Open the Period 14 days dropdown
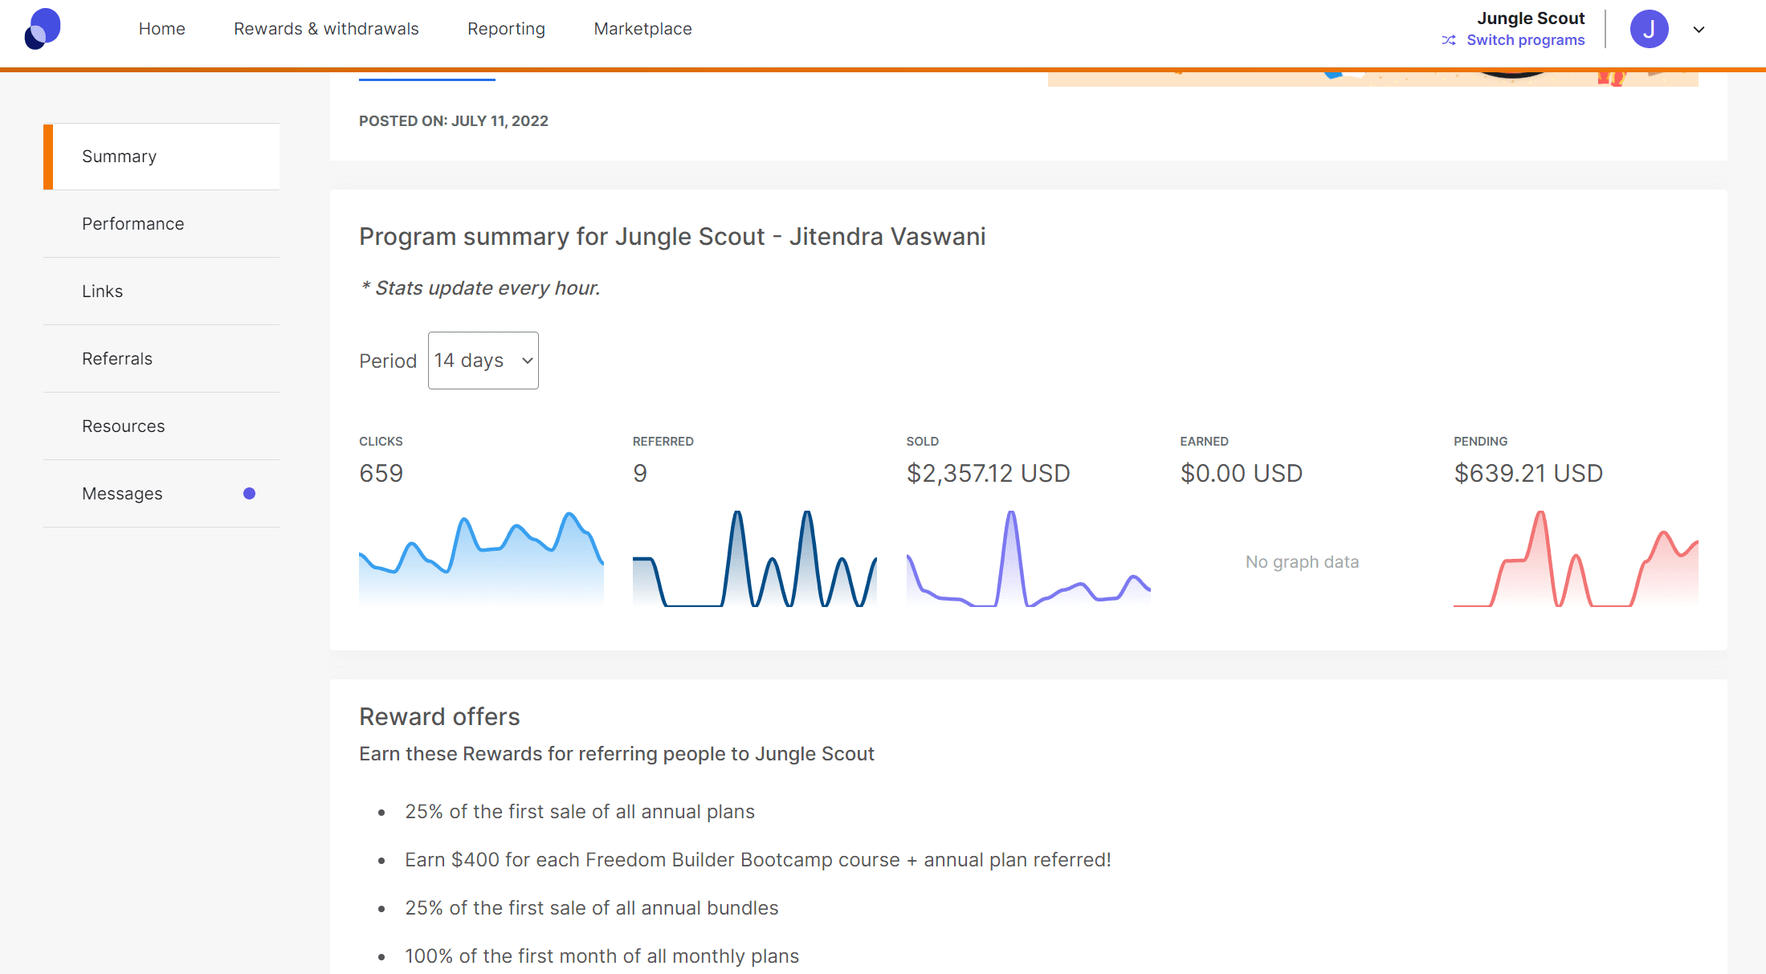This screenshot has height=974, width=1766. [x=483, y=361]
